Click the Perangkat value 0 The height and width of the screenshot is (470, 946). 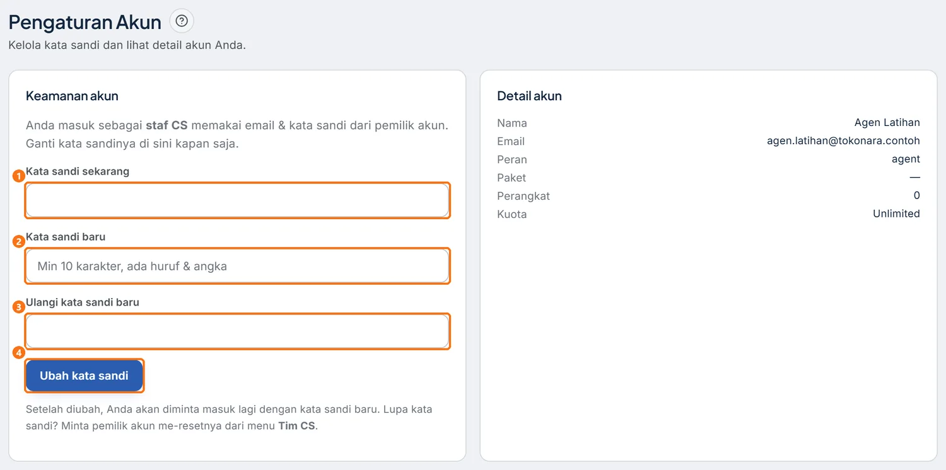(x=917, y=195)
